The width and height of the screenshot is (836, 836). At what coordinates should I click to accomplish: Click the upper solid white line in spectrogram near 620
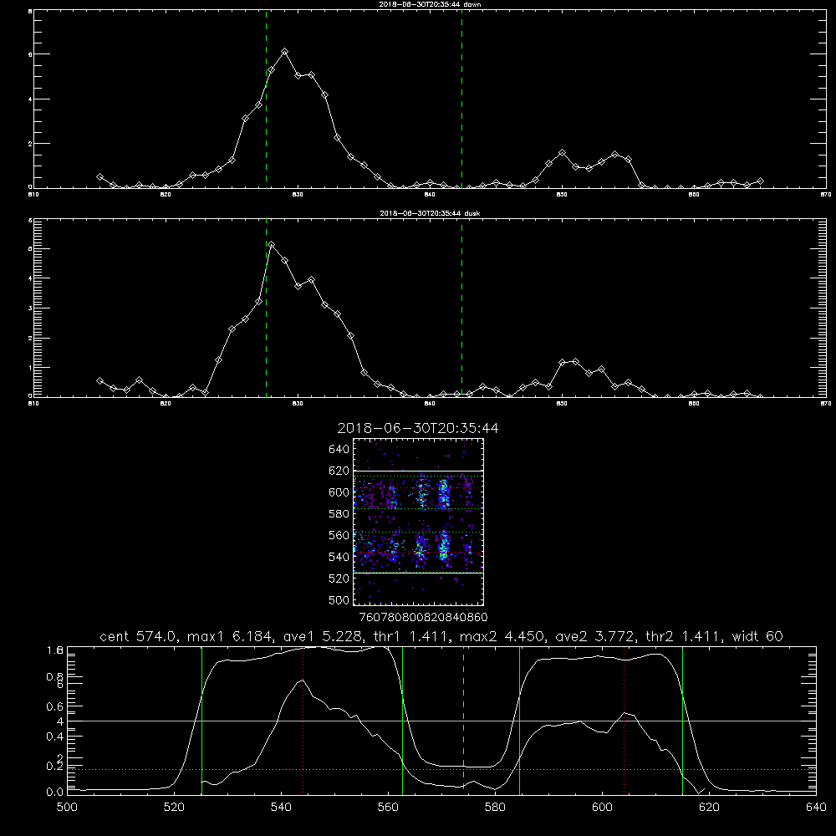419,471
